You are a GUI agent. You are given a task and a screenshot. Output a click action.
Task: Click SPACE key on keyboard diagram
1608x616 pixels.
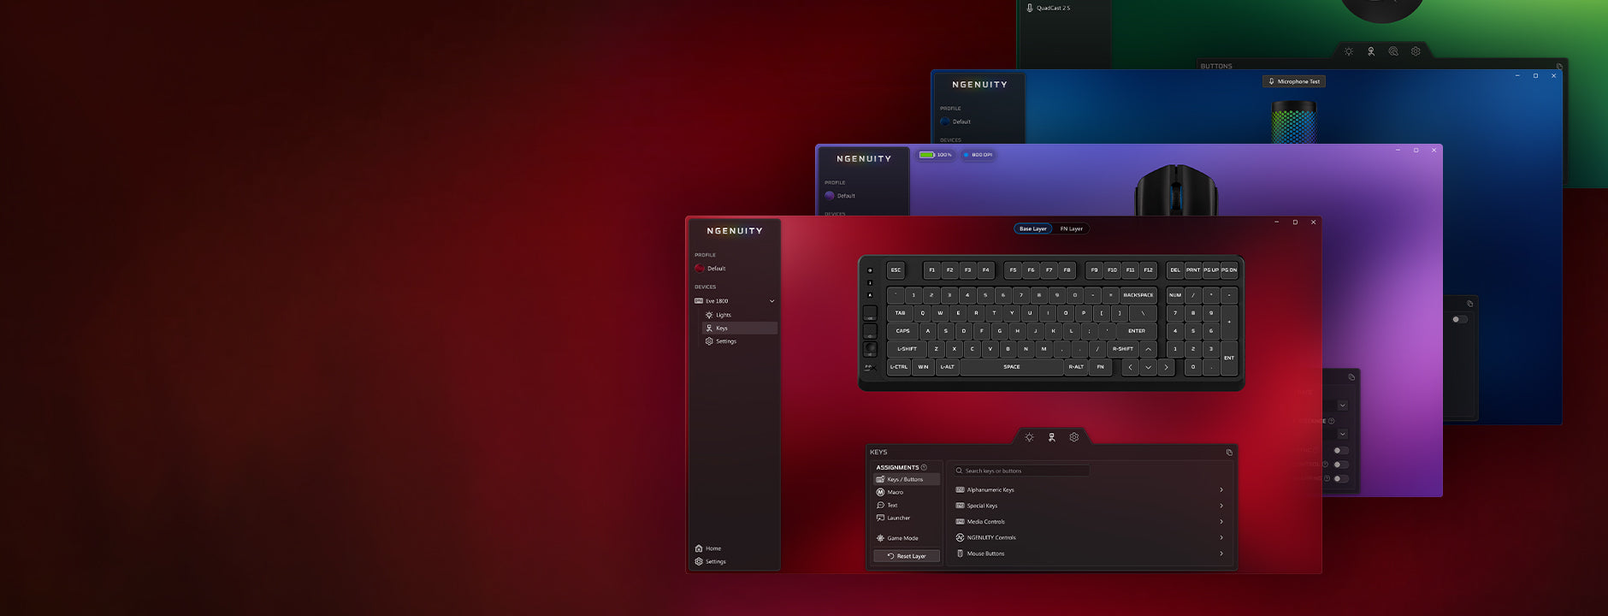[x=1011, y=367]
